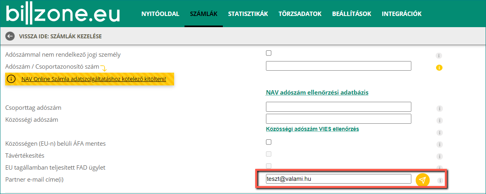The height and width of the screenshot is (194, 486).
Task: Click VISSZA IDE: SZÁMLÁK KEZELÉSE link
Action: [x=60, y=36]
